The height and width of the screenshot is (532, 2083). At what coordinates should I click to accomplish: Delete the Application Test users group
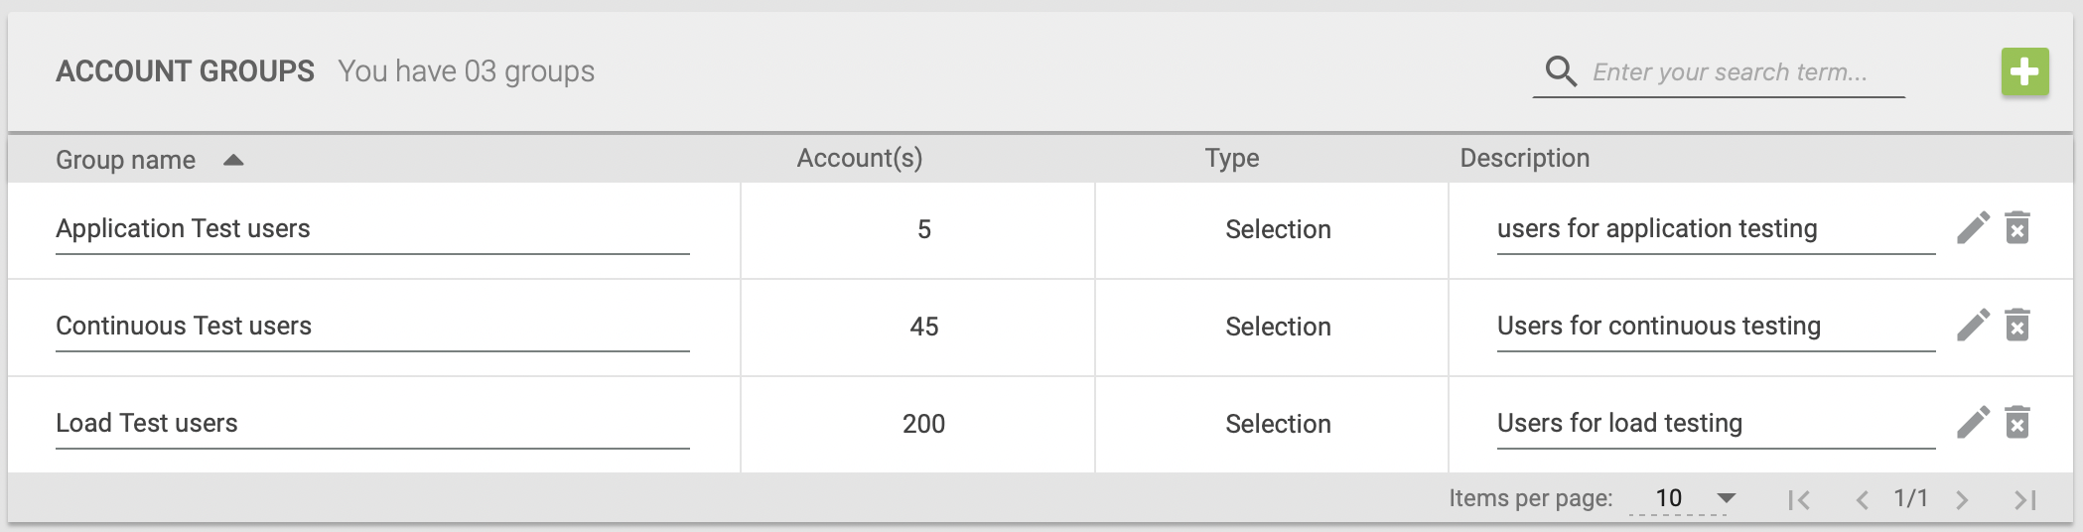[x=2016, y=228]
